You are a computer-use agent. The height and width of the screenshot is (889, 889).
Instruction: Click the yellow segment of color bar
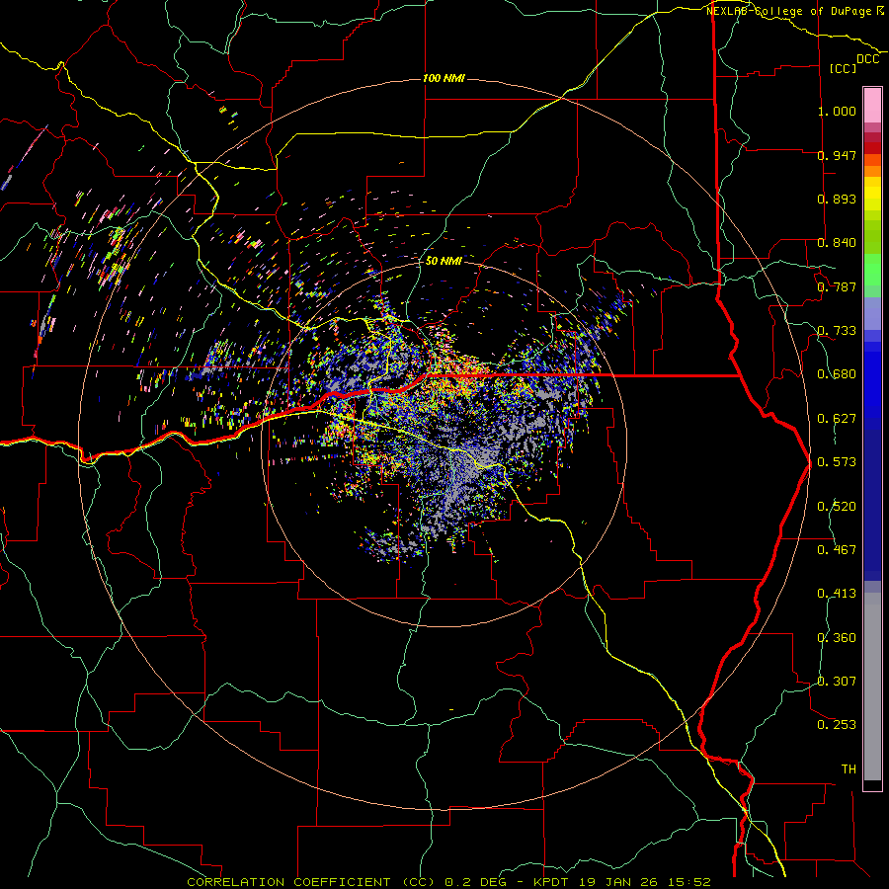(x=872, y=196)
